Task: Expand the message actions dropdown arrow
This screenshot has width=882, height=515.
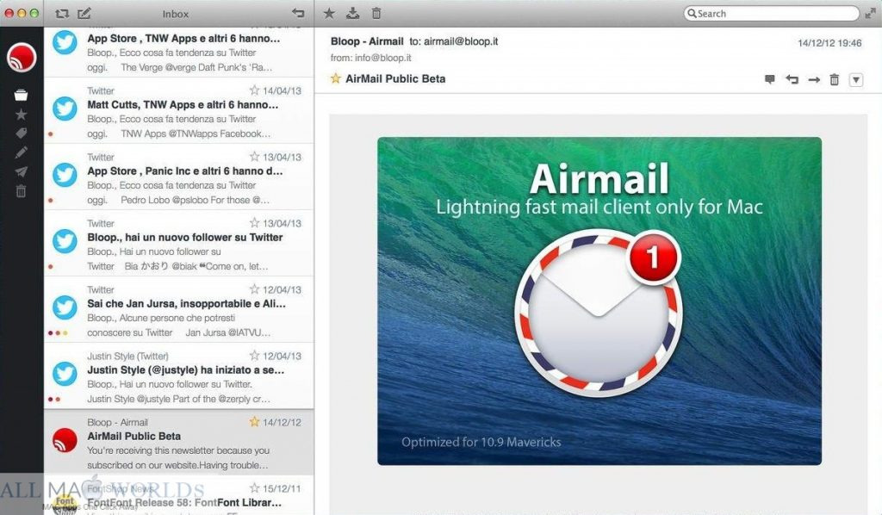Action: [x=855, y=80]
